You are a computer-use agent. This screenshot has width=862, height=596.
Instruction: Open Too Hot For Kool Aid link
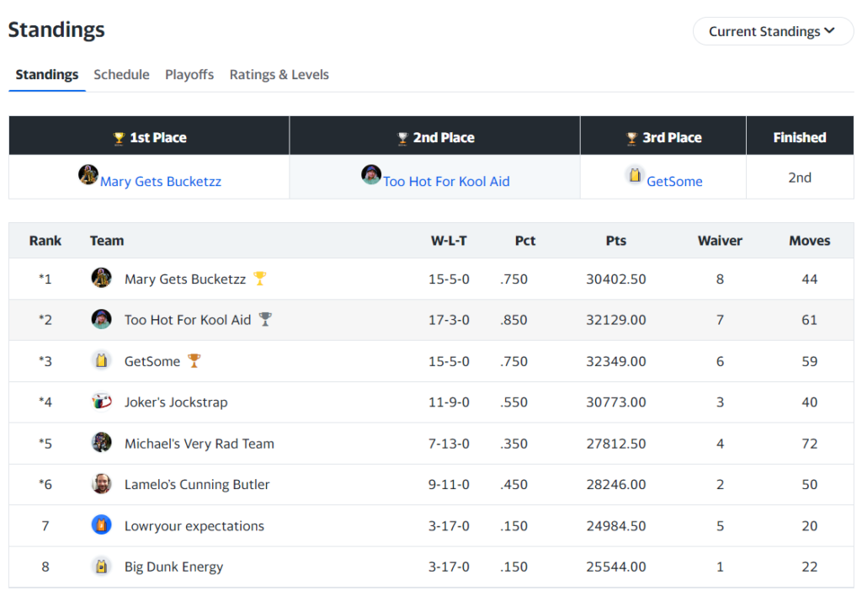(446, 181)
